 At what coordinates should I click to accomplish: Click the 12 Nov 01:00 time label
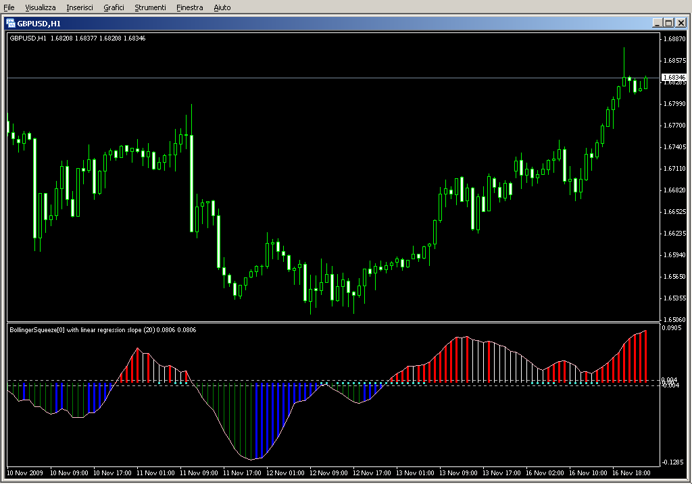(x=285, y=473)
